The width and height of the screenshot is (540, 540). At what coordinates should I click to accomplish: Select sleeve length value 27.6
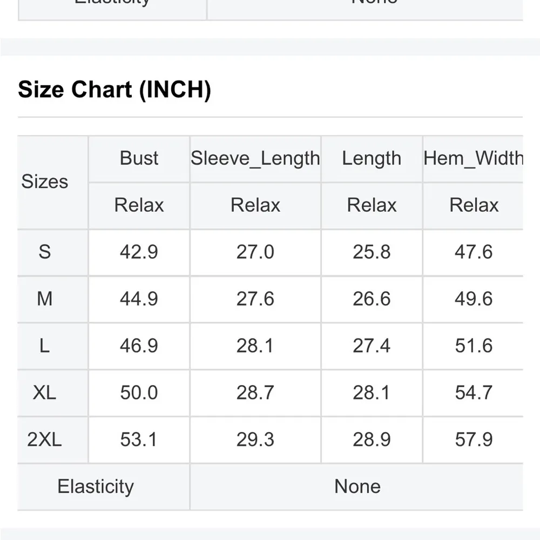255,299
